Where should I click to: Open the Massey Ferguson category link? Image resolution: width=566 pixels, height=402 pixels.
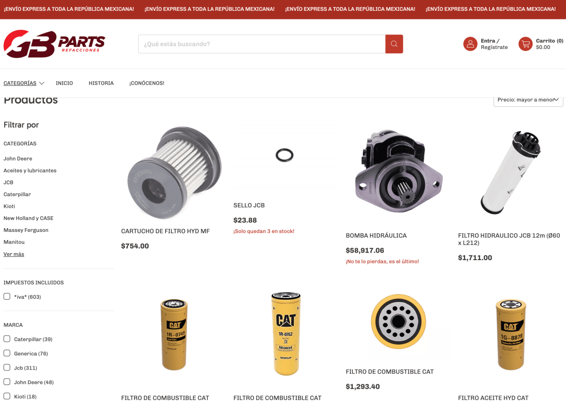[x=26, y=230]
